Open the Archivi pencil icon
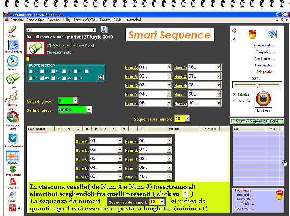The image size is (290, 216). (12, 30)
